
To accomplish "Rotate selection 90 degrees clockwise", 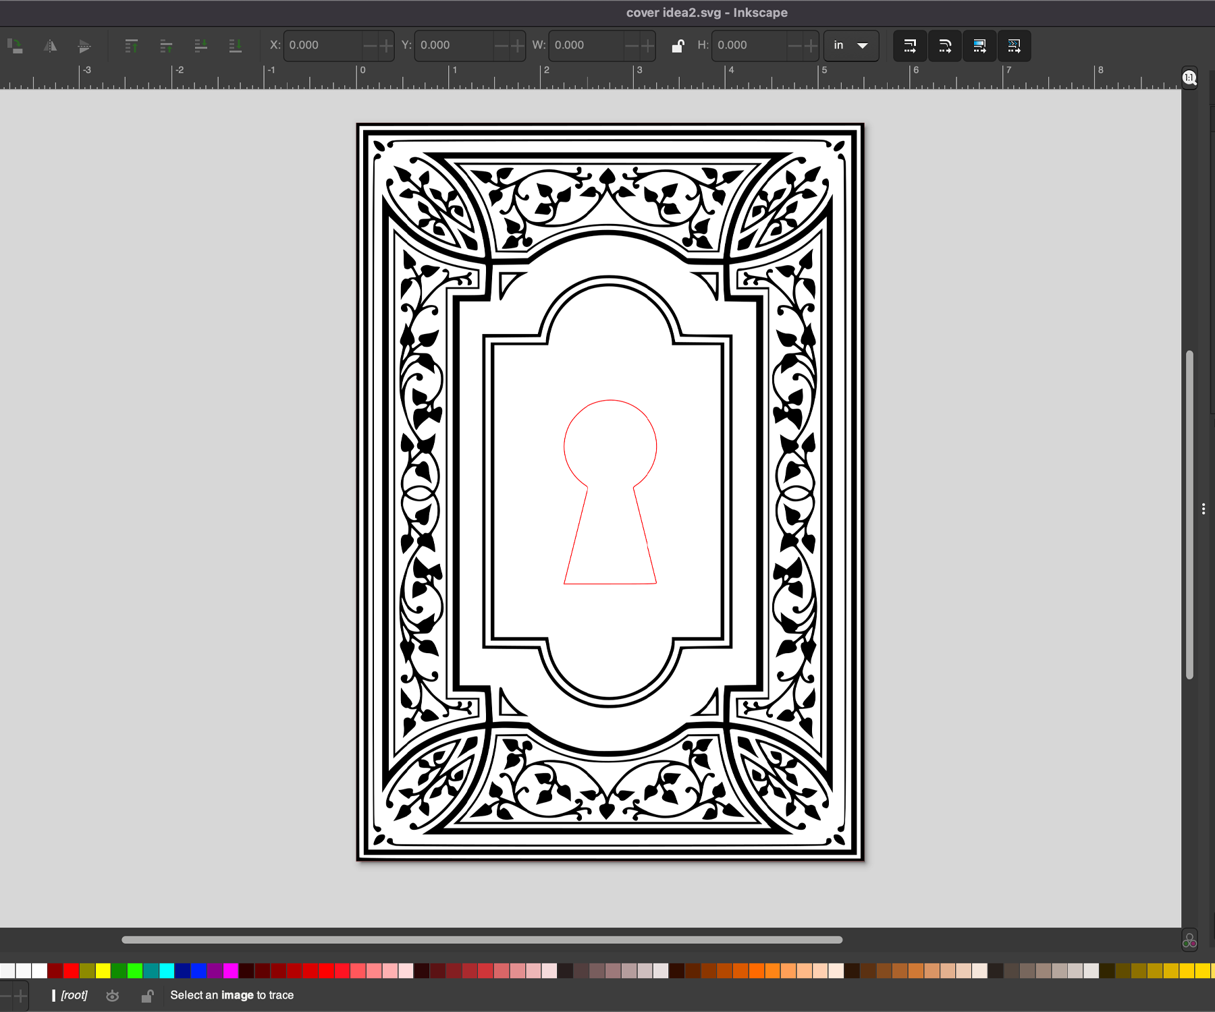I will pos(15,46).
